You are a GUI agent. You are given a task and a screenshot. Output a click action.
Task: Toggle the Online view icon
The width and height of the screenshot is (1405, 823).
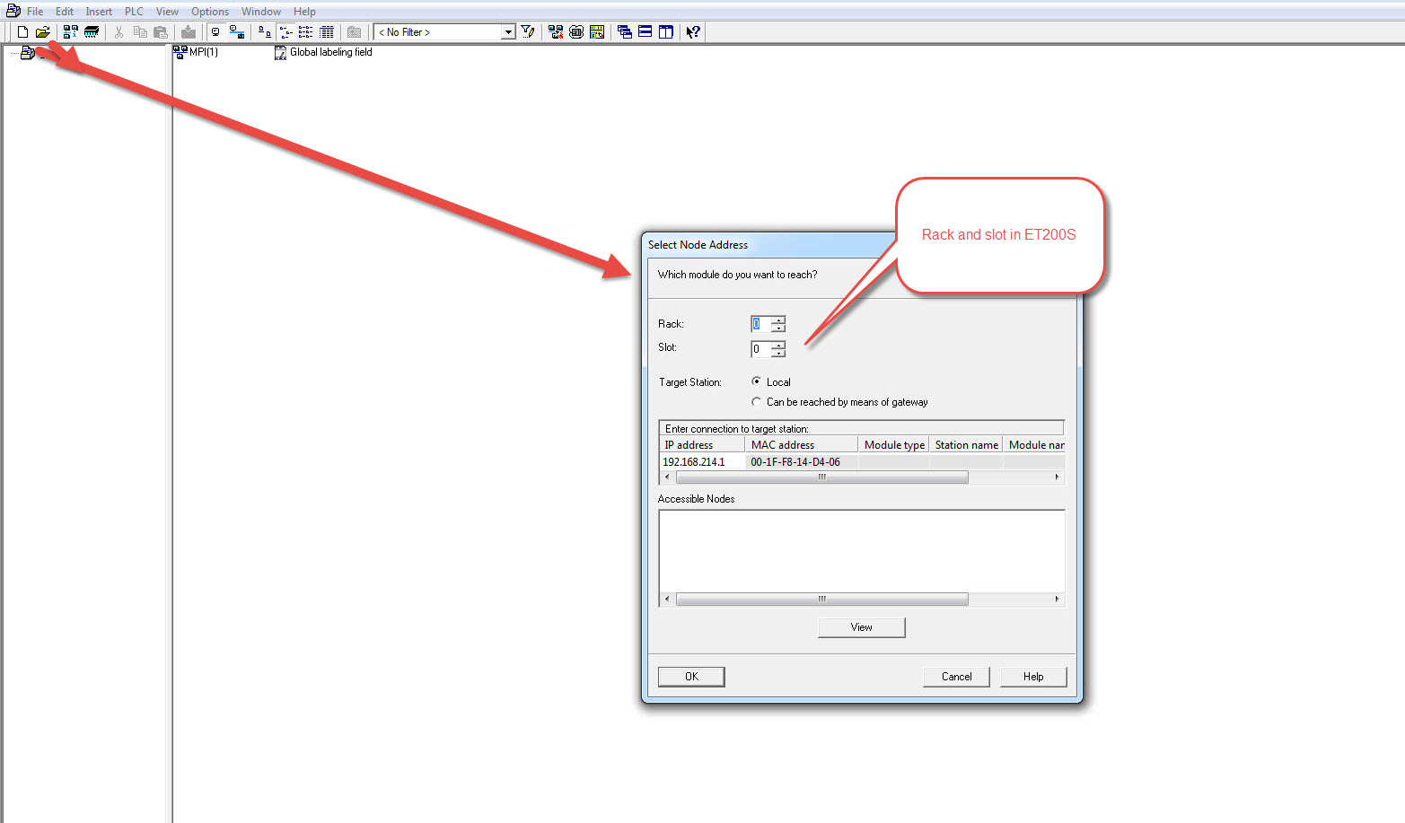pyautogui.click(x=215, y=32)
